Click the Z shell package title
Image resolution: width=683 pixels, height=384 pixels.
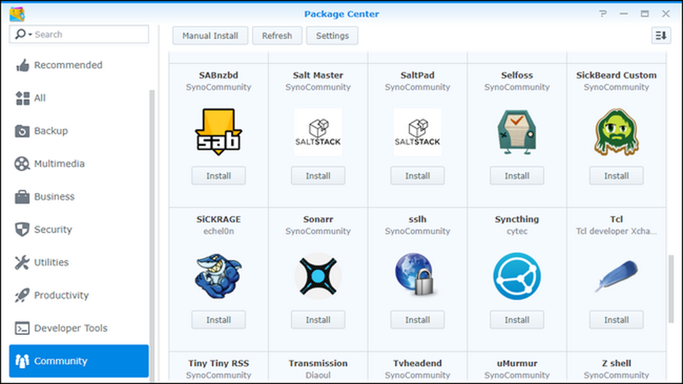click(x=616, y=363)
